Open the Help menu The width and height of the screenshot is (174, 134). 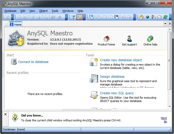(x=80, y=11)
